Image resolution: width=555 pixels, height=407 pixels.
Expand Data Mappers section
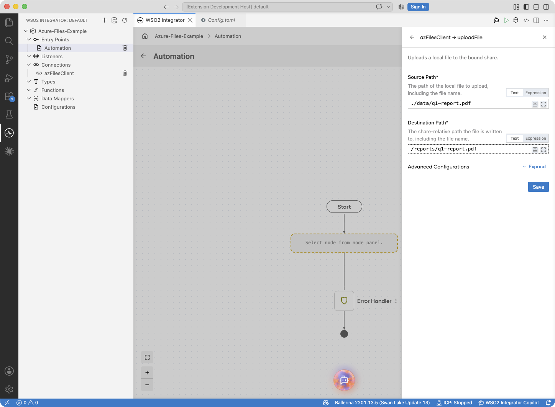(29, 98)
